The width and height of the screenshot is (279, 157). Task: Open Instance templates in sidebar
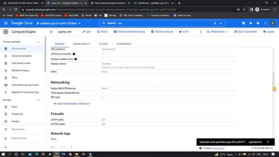tap(22, 56)
